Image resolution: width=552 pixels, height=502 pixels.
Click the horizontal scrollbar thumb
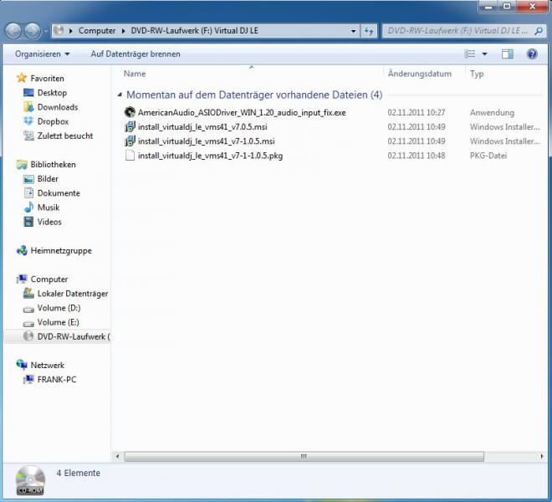tap(304, 457)
